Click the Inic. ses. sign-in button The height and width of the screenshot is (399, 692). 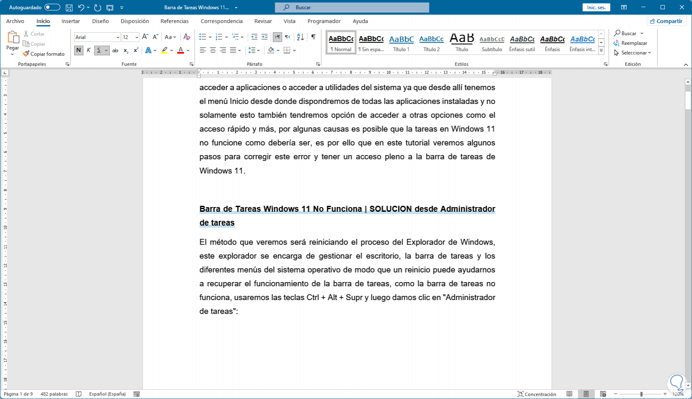[x=596, y=8]
